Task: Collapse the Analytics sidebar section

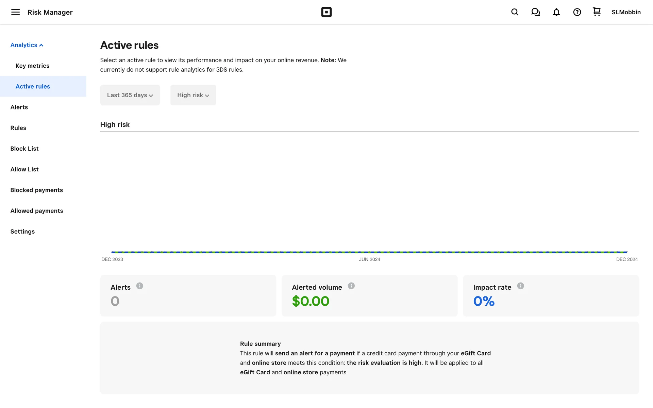Action: pos(27,45)
